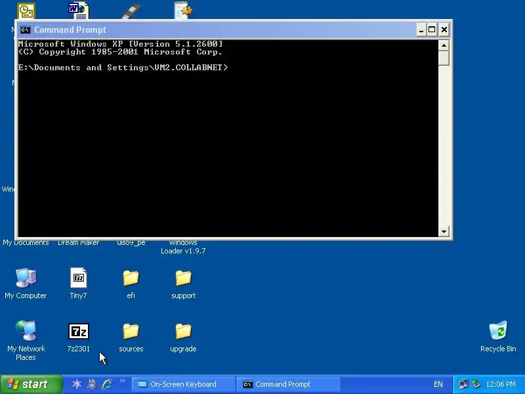Click the Start button
The height and width of the screenshot is (394, 525).
coord(31,384)
